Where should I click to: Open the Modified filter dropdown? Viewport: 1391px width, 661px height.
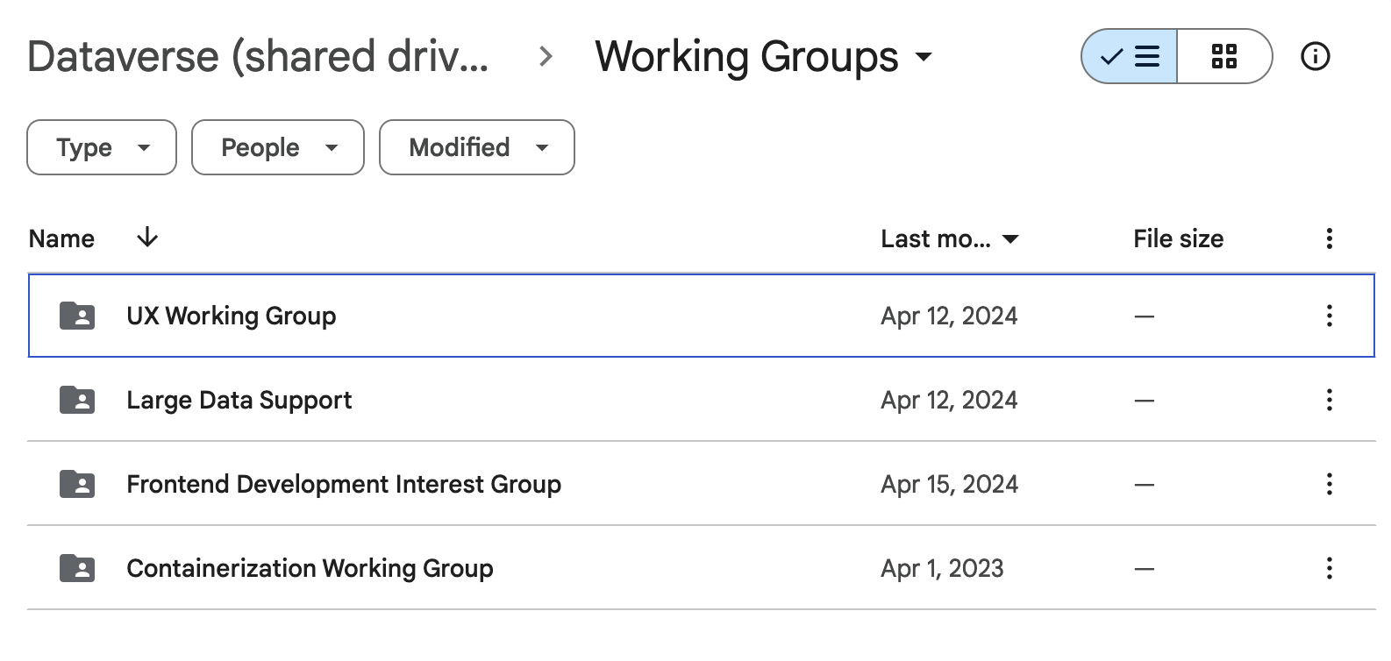(477, 147)
